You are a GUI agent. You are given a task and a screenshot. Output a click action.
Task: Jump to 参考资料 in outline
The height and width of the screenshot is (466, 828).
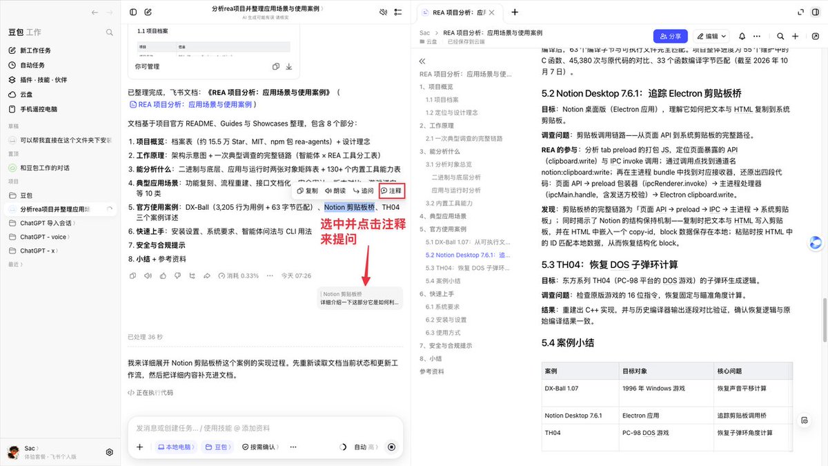[x=431, y=371]
